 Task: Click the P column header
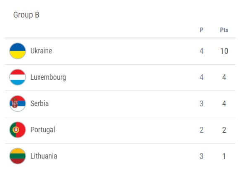coord(201,30)
